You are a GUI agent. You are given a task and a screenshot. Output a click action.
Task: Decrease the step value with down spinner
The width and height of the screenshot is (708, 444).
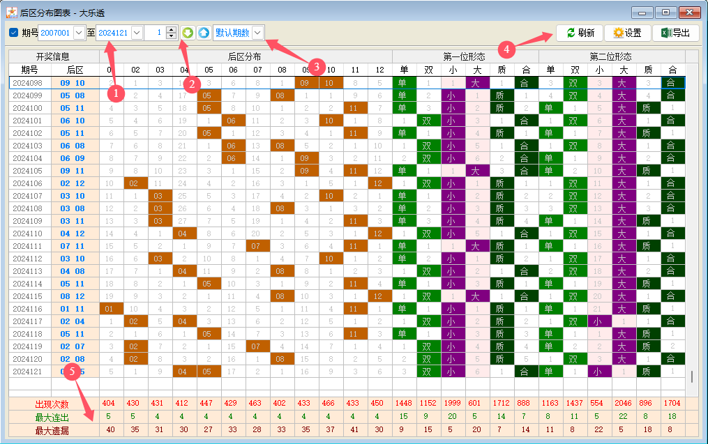click(x=171, y=36)
